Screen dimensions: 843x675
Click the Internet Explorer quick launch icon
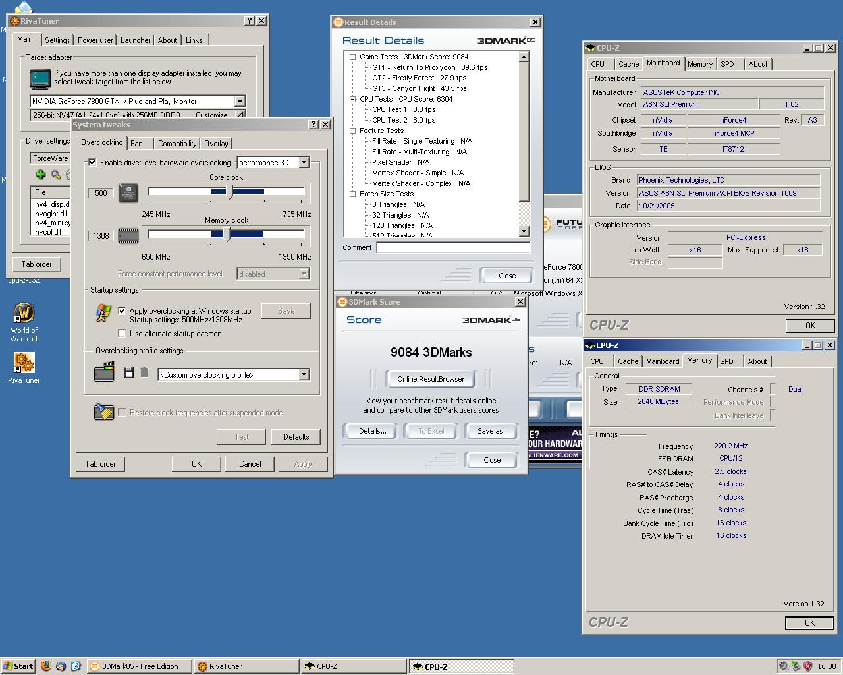pyautogui.click(x=76, y=666)
